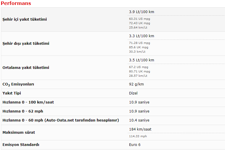Select the Maksimum sürat row label
This screenshot has width=225, height=150.
point(19,133)
